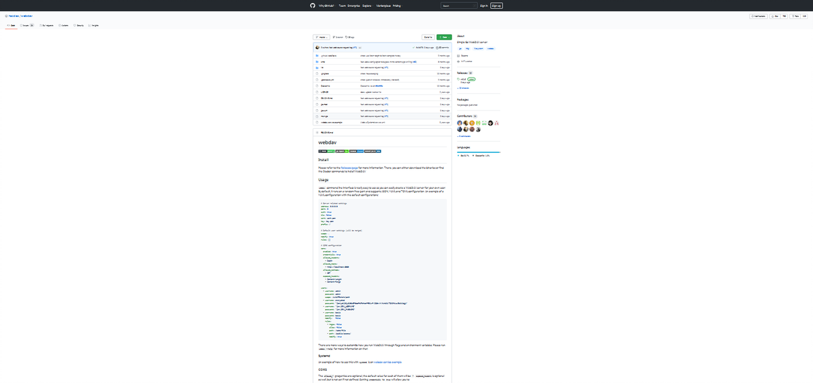Viewport: 813px width, 383px height.
Task: Click the latest release tag icon
Action: 458,79
